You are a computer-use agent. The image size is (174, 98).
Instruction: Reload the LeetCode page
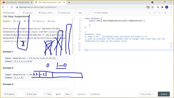coord(12,7)
